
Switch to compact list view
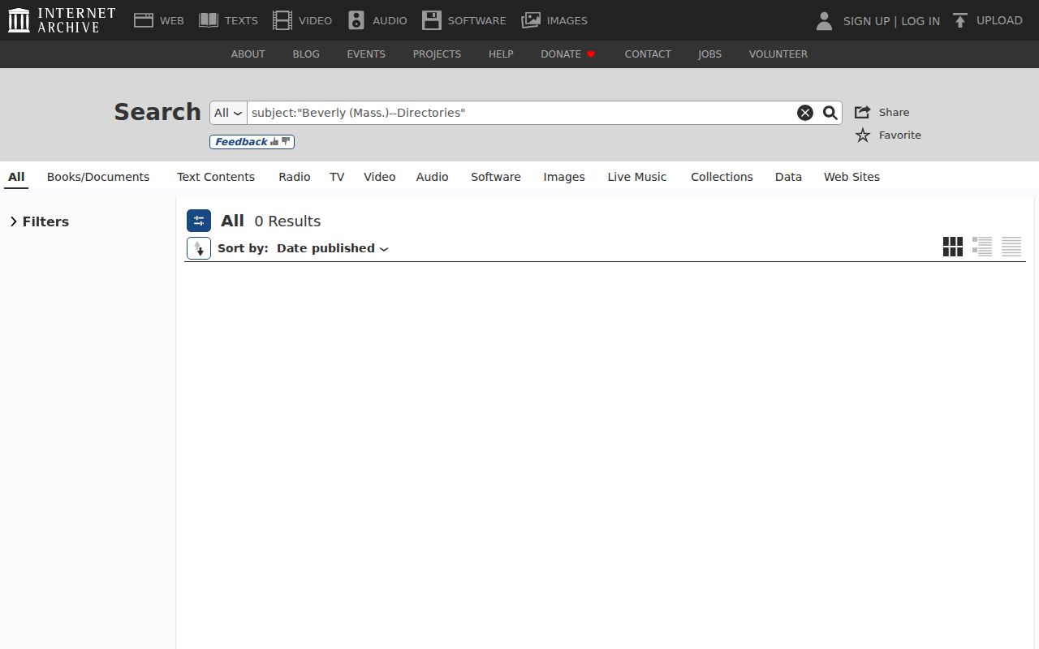1011,247
